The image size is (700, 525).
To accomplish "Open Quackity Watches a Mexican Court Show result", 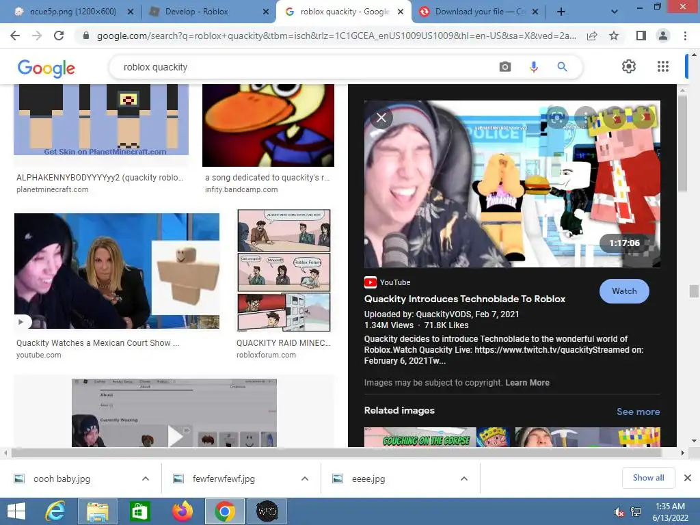I will (98, 343).
